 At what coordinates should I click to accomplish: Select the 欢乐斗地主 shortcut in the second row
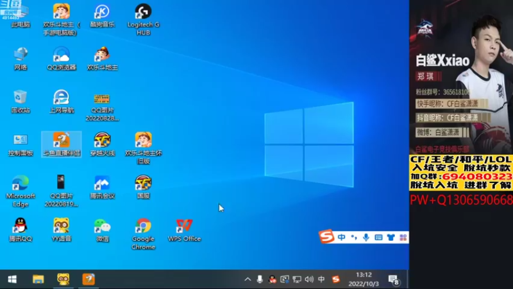[103, 58]
